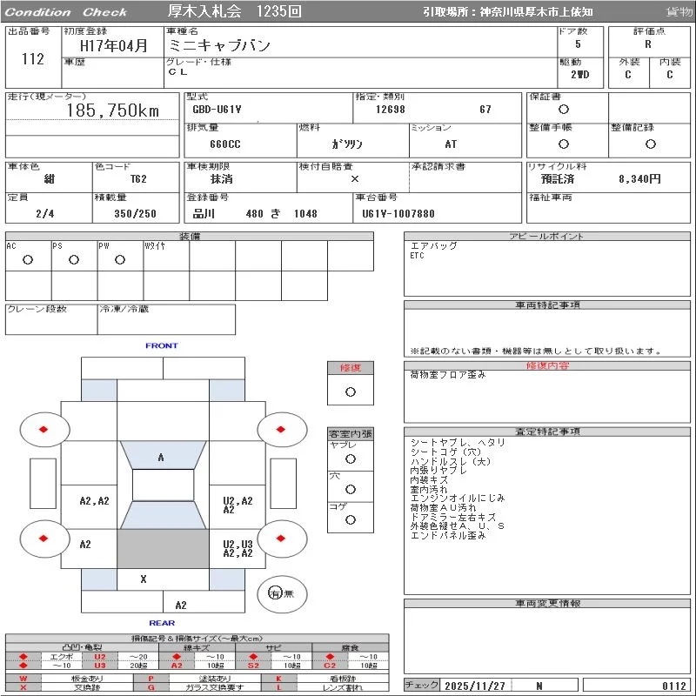Toggle the PS equipment circle
This screenshot has width=696, height=696.
(74, 259)
